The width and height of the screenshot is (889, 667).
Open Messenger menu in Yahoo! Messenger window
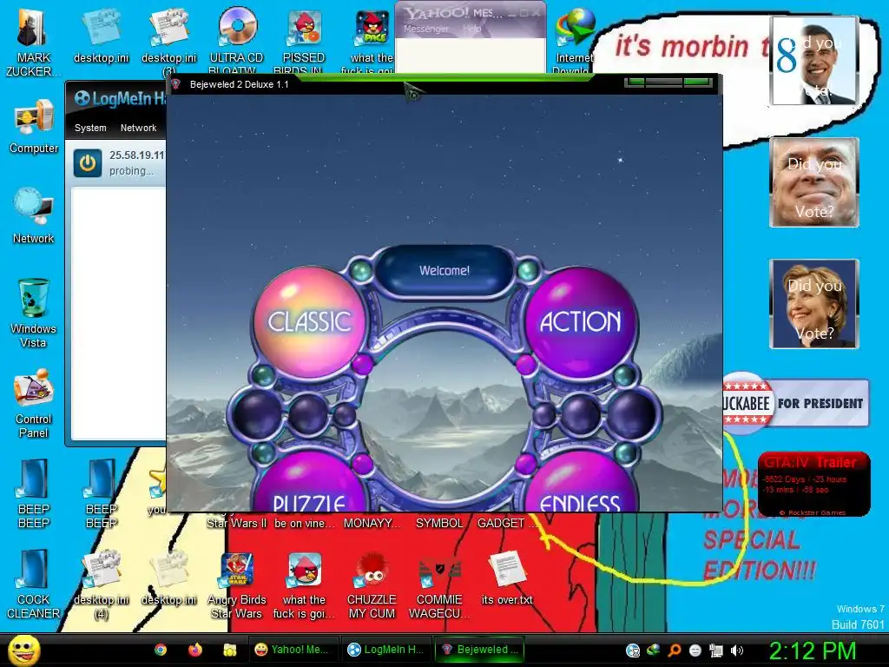click(x=425, y=29)
